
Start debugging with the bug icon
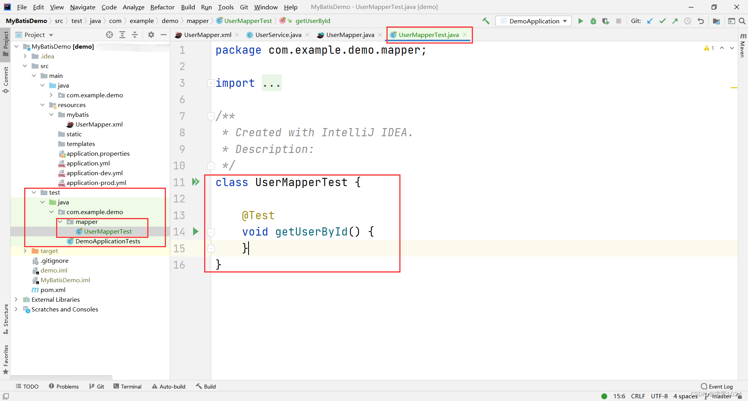593,21
